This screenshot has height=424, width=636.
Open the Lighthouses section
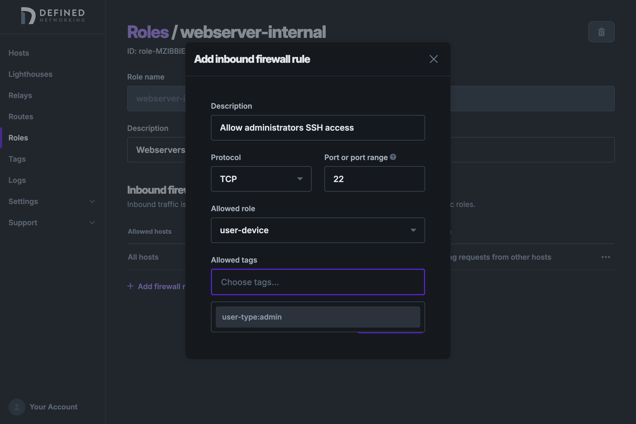[x=30, y=74]
